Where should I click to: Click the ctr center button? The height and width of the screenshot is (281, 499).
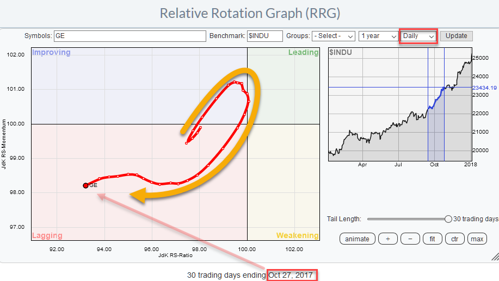pos(454,239)
